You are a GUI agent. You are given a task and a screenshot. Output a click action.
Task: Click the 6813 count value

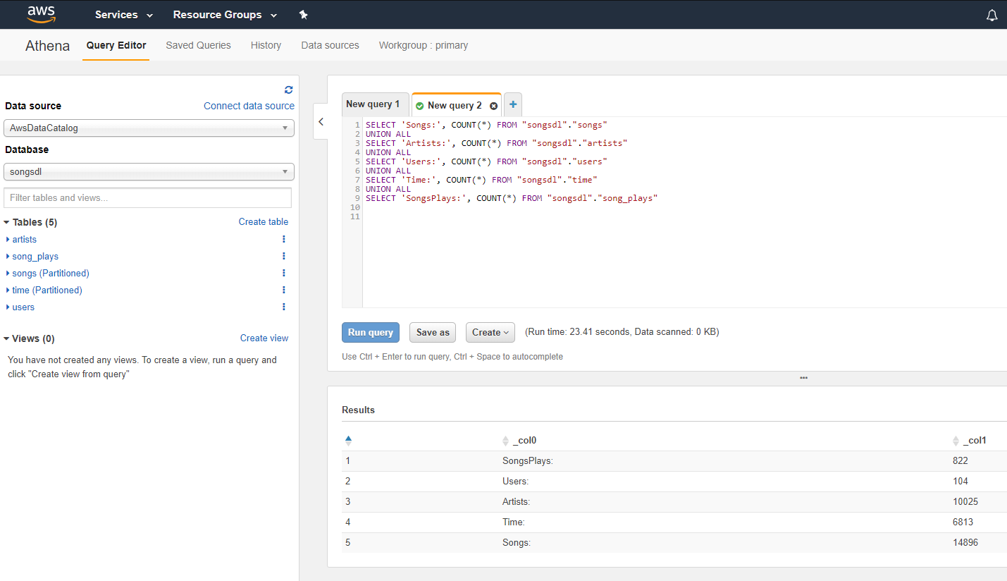pos(963,522)
